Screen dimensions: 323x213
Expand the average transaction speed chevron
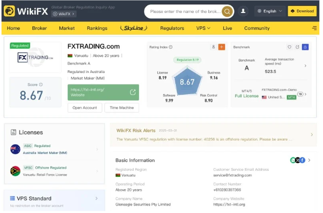[305, 65]
